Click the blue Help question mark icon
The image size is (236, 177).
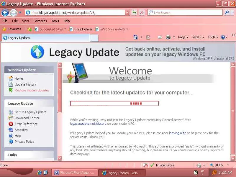coord(223,37)
